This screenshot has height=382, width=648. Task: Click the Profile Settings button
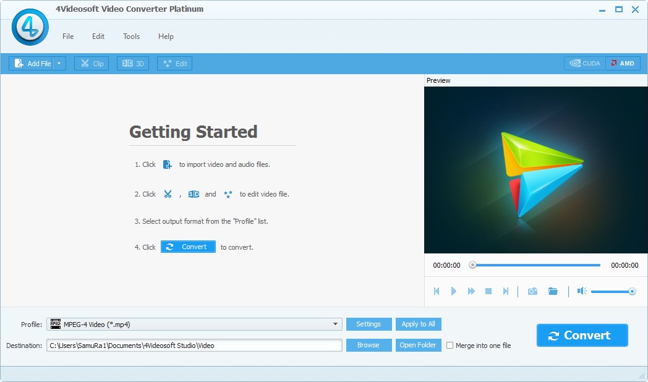pyautogui.click(x=369, y=324)
